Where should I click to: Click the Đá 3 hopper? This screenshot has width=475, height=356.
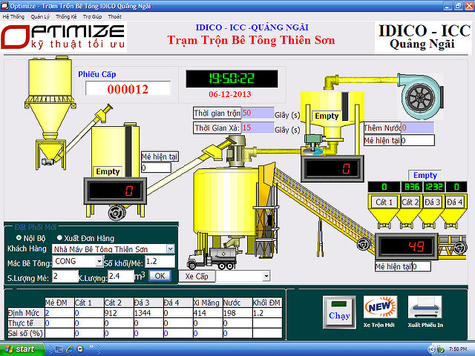tap(432, 212)
